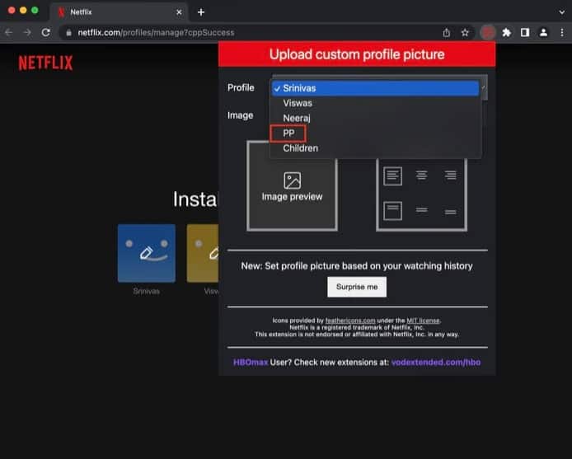Open a new browser tab

pyautogui.click(x=201, y=12)
